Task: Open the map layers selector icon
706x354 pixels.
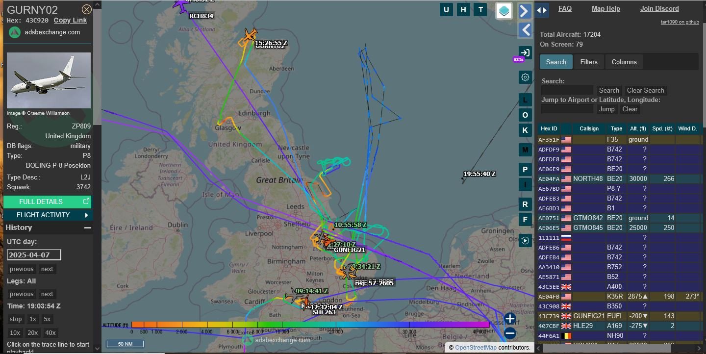Action: click(504, 10)
